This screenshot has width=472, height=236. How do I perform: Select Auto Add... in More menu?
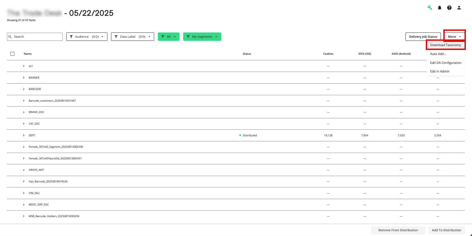click(438, 54)
